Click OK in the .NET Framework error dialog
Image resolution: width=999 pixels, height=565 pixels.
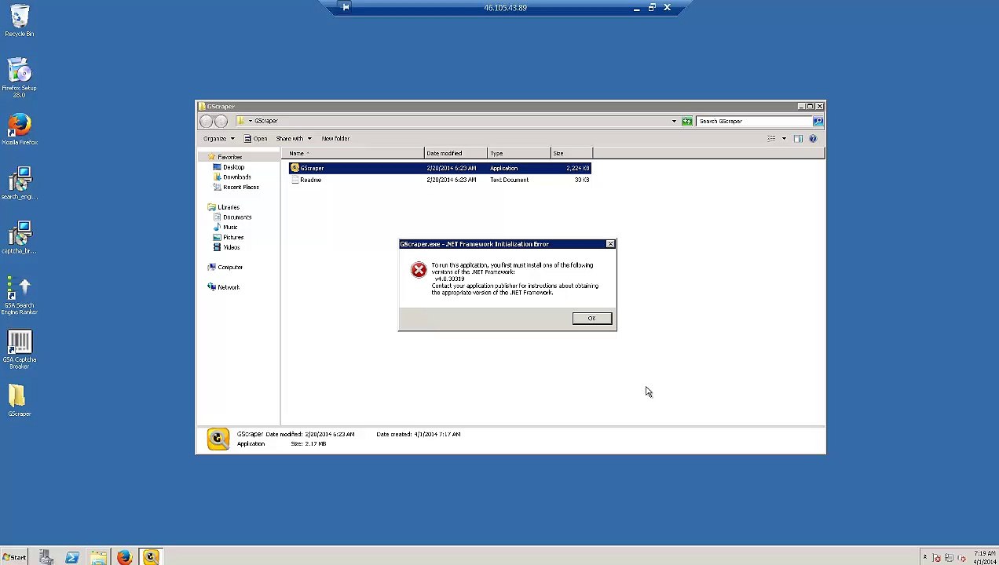tap(591, 318)
